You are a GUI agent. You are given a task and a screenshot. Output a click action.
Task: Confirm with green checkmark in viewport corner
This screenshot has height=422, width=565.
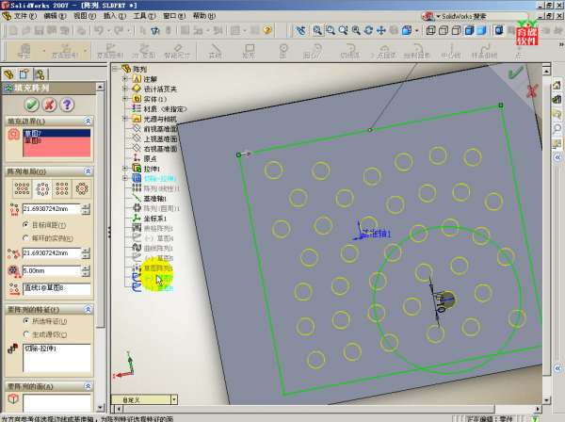514,73
